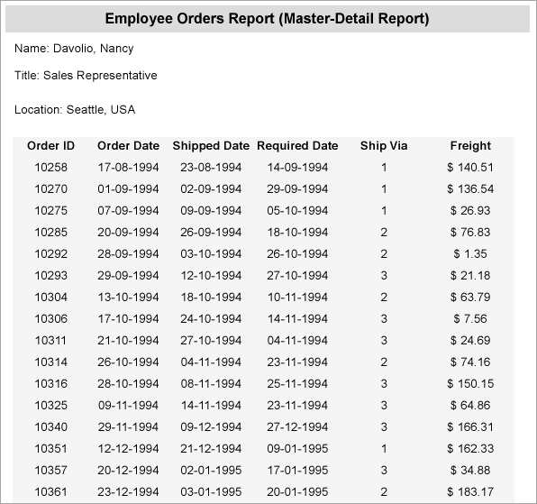Click required date 14-09-1994
This screenshot has width=537, height=504.
click(297, 167)
